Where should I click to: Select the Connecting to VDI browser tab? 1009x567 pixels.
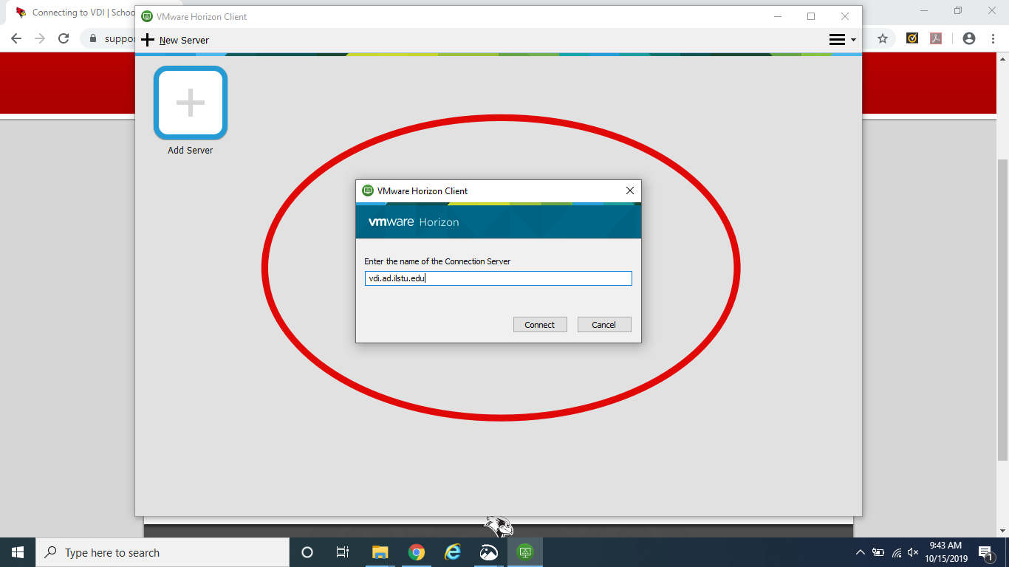(74, 13)
